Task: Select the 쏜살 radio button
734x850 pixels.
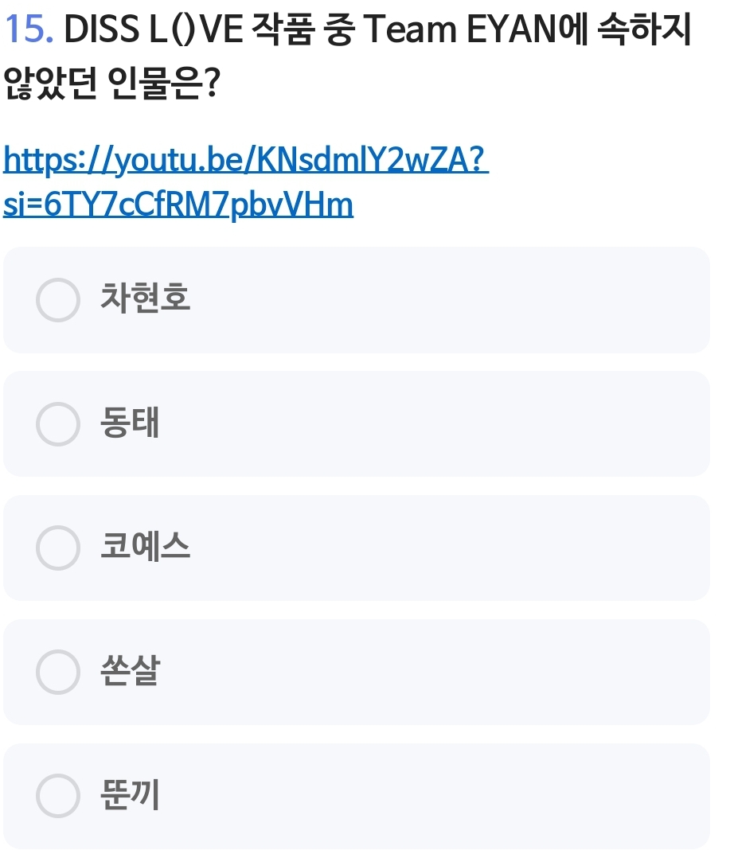Action: (58, 672)
